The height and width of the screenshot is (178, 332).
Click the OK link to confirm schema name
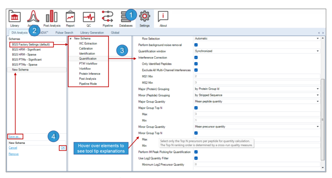(x=63, y=148)
